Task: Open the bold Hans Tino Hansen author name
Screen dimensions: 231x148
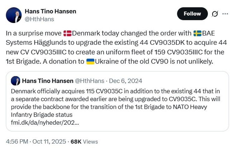Action: [50, 12]
